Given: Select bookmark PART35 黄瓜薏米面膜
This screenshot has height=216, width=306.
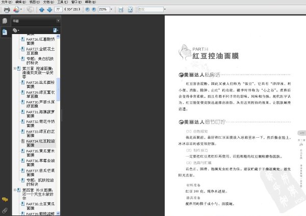Looking at the screenshot, I should point(40,153).
